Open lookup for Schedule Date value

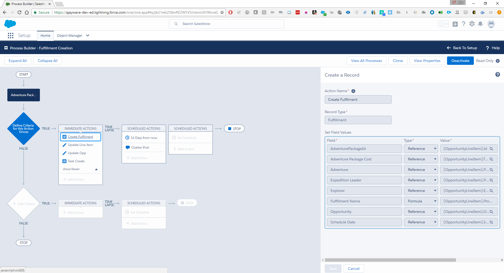[x=491, y=222]
